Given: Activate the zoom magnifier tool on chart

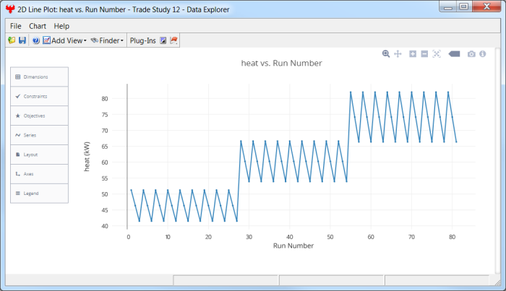Looking at the screenshot, I should coord(386,53).
